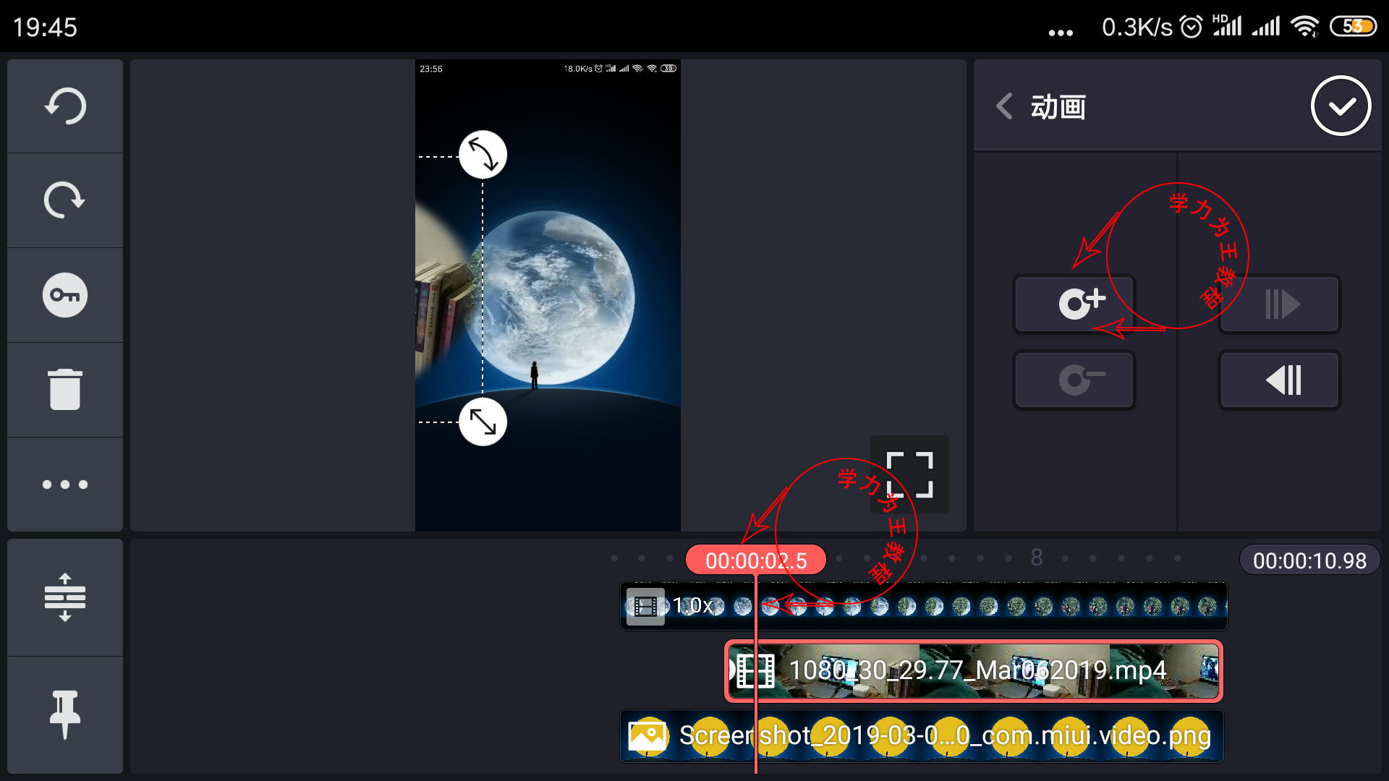Open the three-dot more options menu
The image size is (1389, 781).
[x=65, y=485]
